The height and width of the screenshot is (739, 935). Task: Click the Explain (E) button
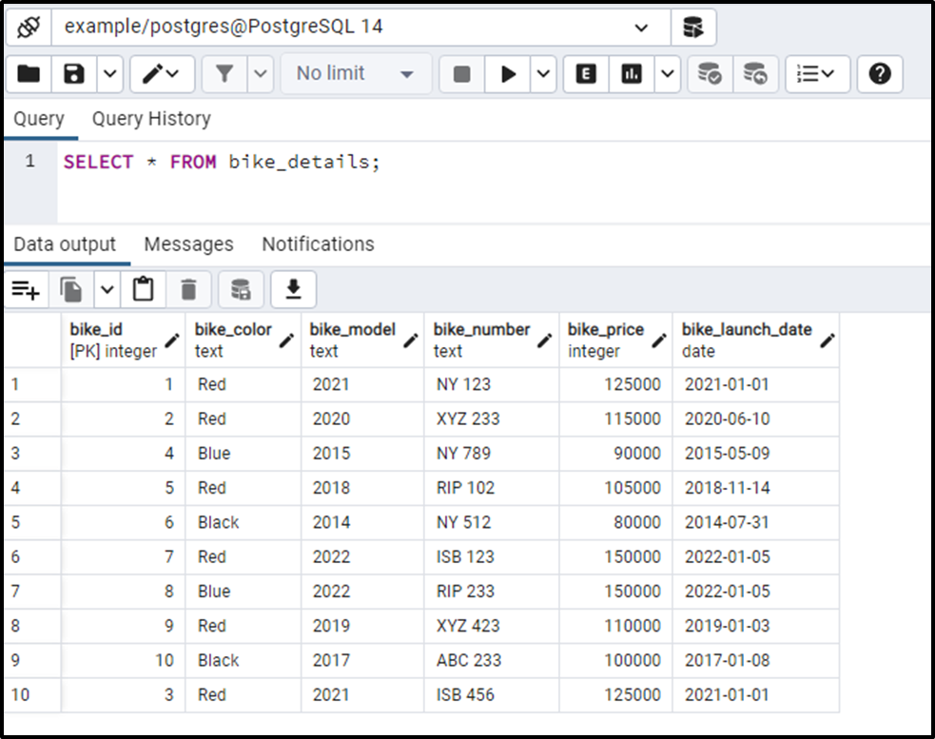pyautogui.click(x=586, y=74)
